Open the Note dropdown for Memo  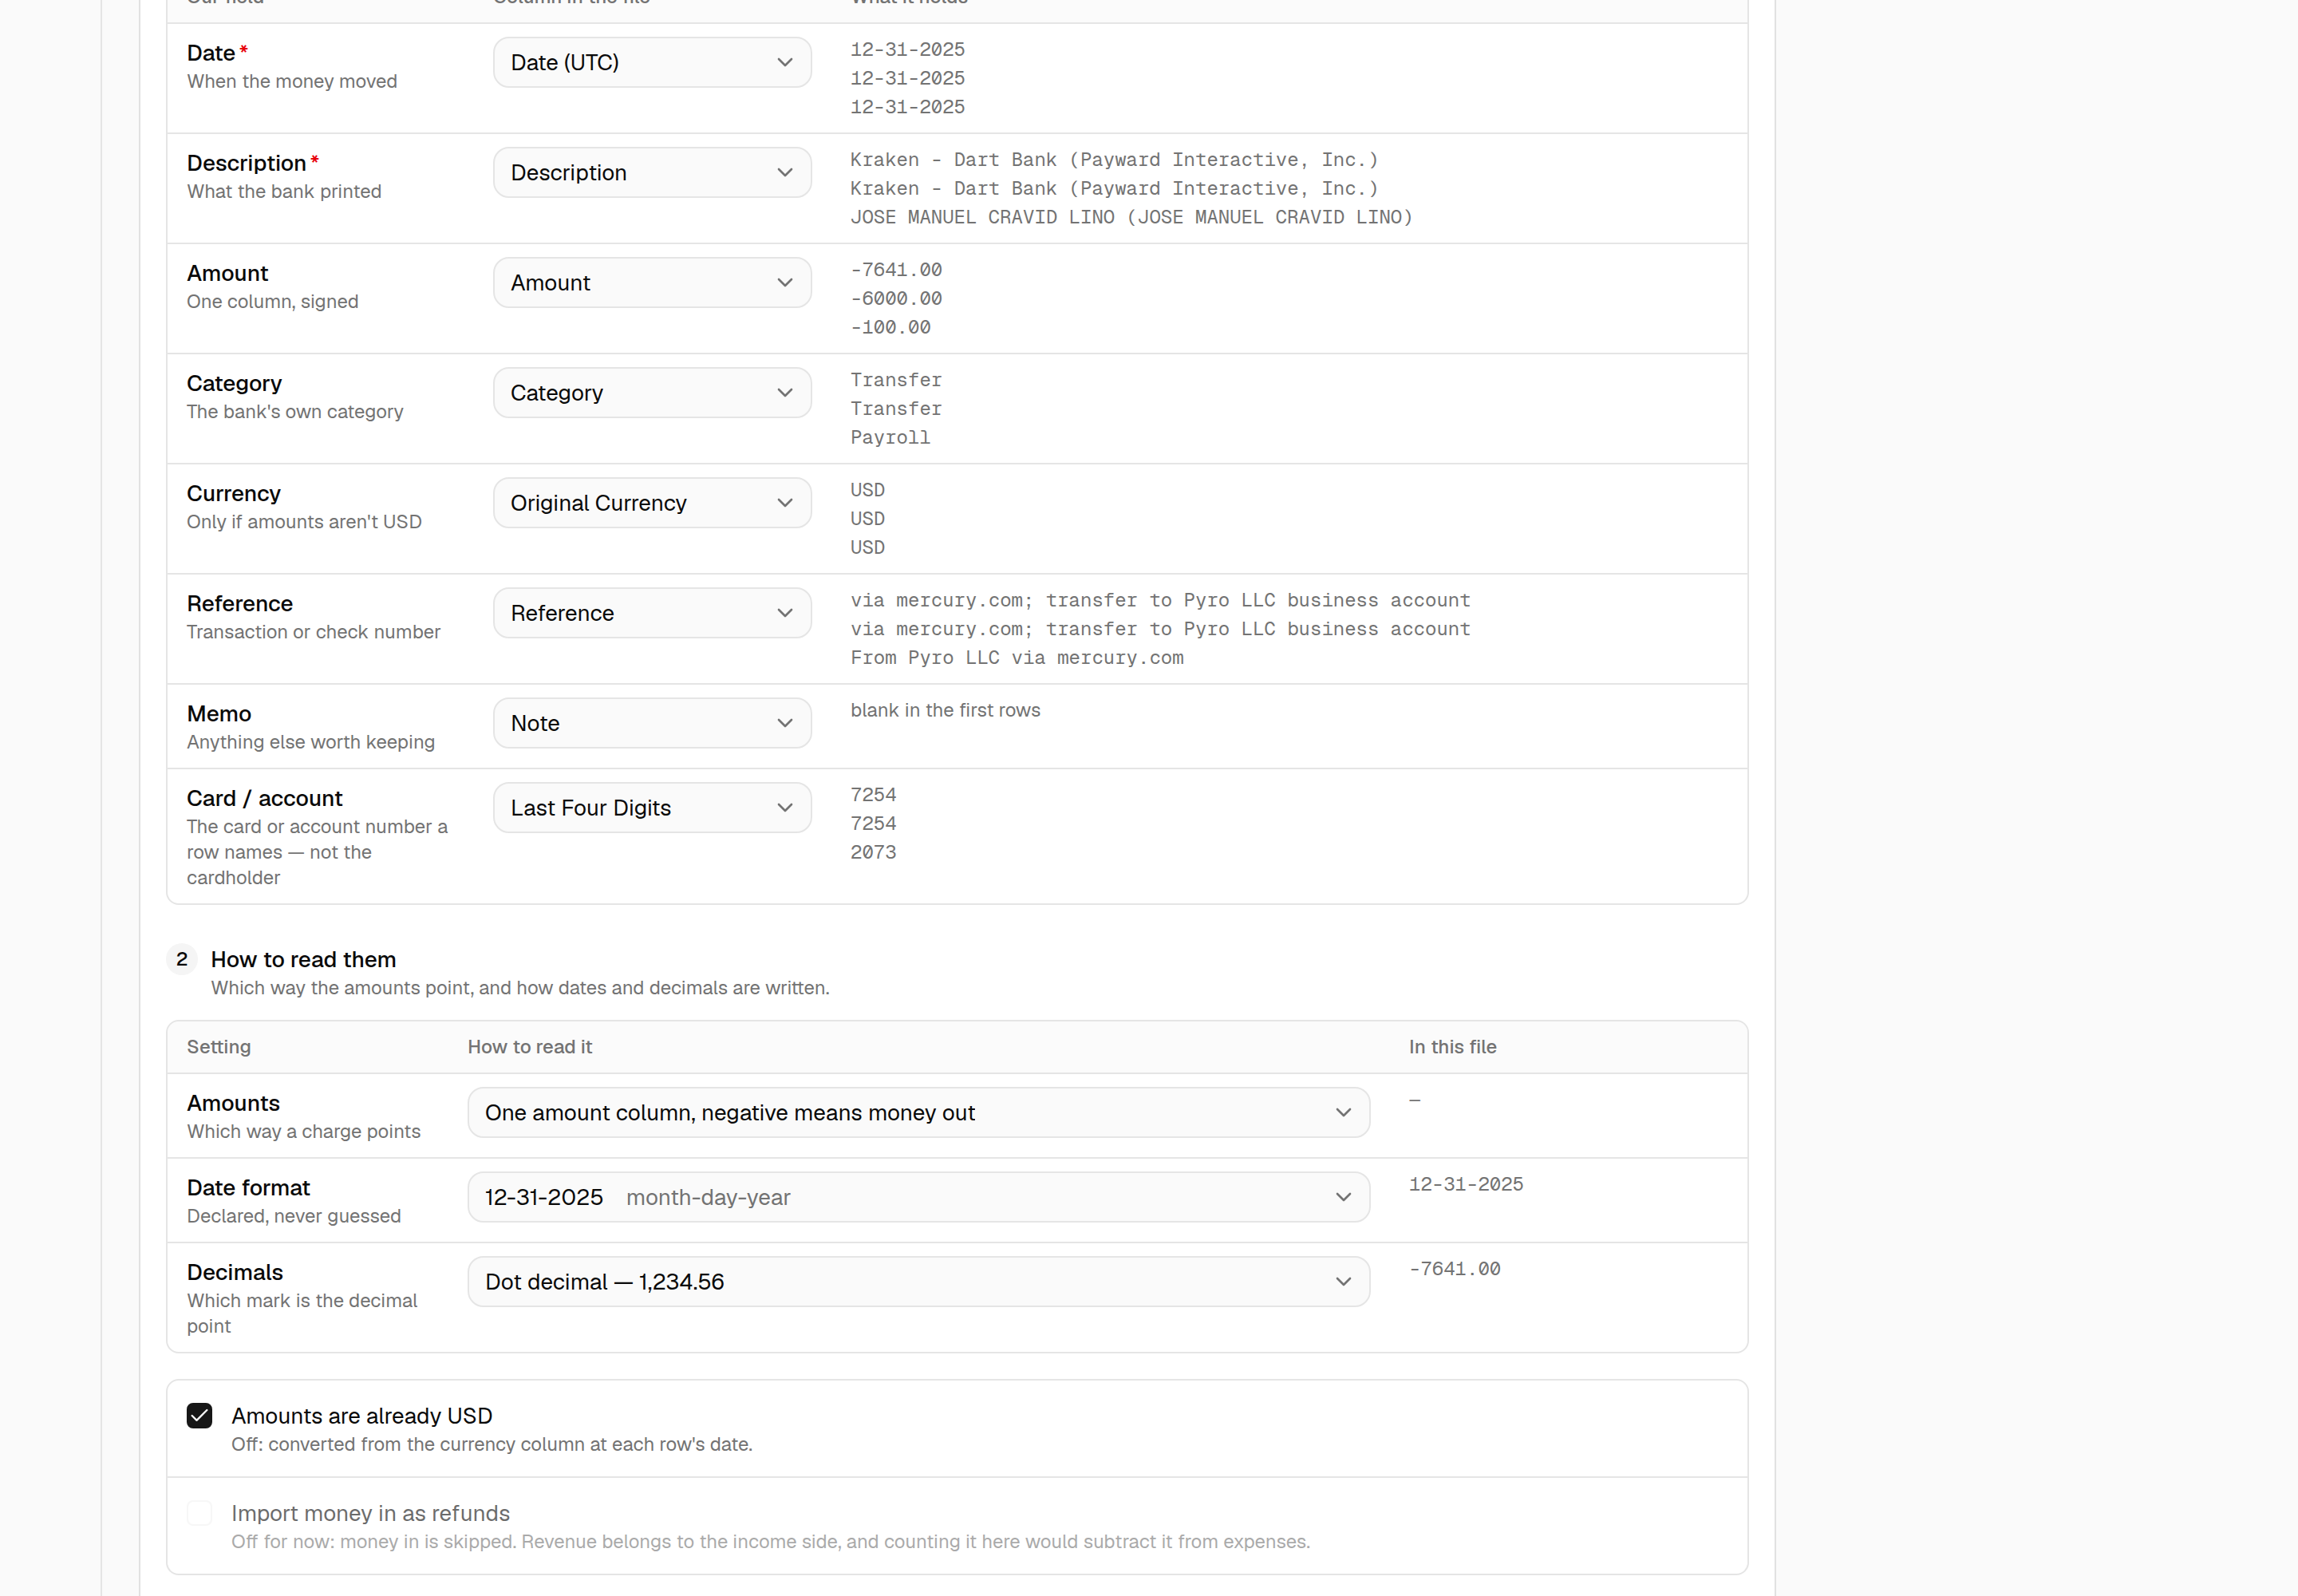pyautogui.click(x=652, y=722)
